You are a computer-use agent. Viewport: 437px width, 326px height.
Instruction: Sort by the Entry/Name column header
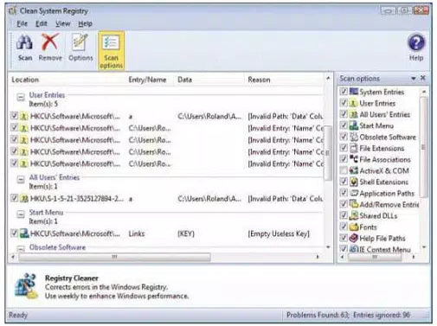[150, 80]
